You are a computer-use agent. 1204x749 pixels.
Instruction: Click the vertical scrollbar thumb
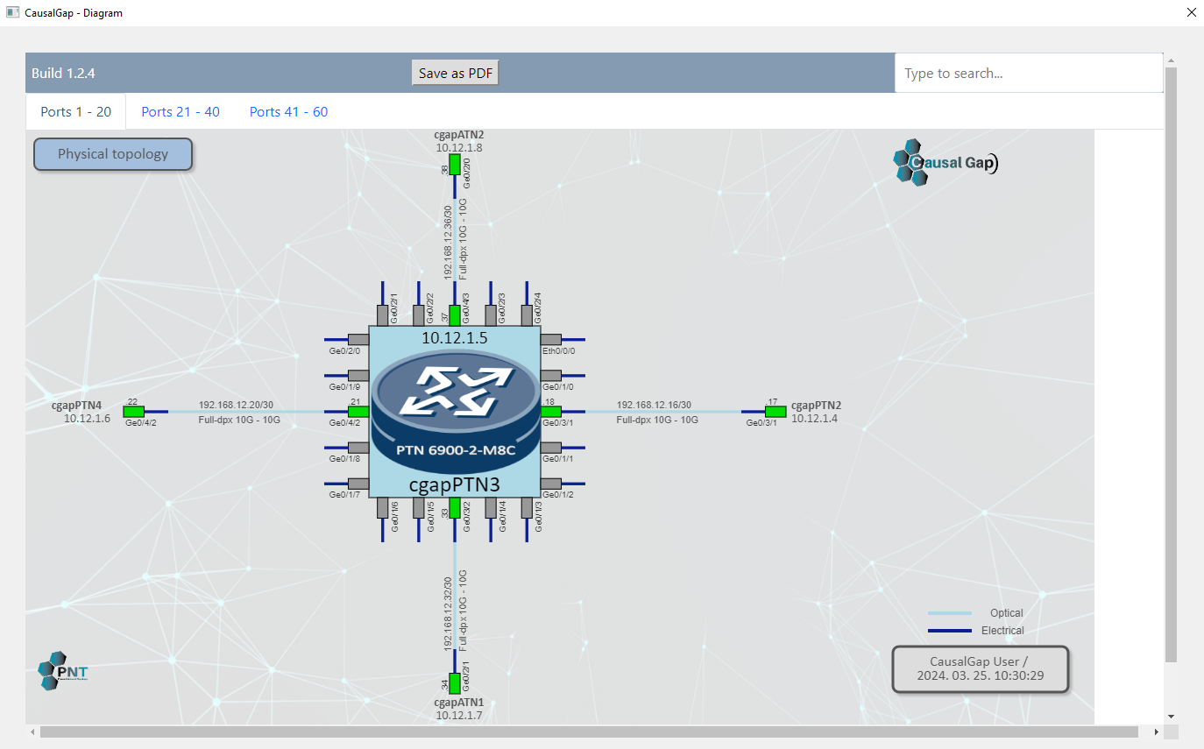[1171, 364]
